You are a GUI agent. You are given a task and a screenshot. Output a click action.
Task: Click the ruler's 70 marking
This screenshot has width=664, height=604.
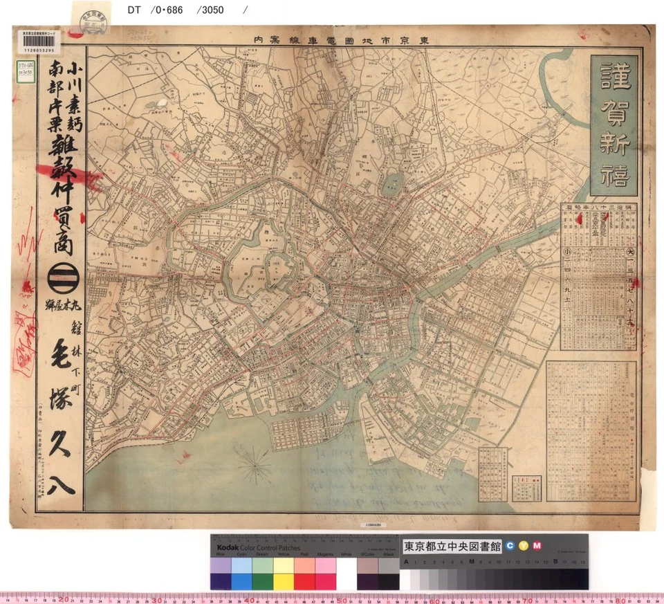(527, 601)
